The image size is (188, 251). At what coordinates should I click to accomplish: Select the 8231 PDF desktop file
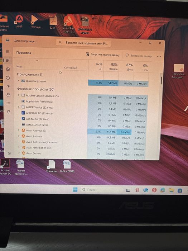(x=53, y=22)
